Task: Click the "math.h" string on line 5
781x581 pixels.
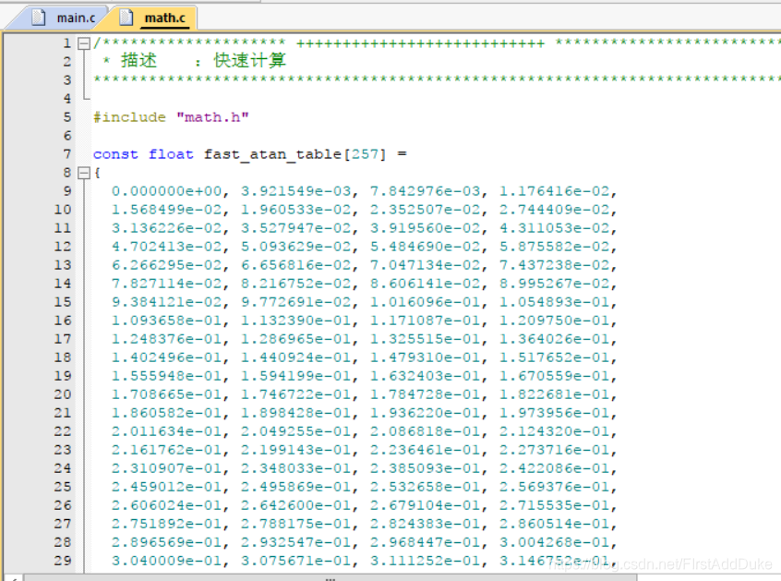Action: (212, 117)
